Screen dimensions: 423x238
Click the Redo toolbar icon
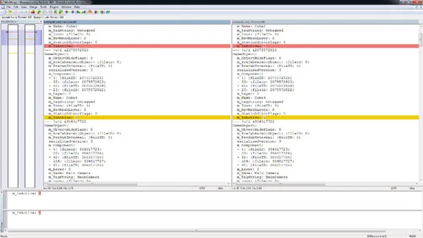pos(26,12)
